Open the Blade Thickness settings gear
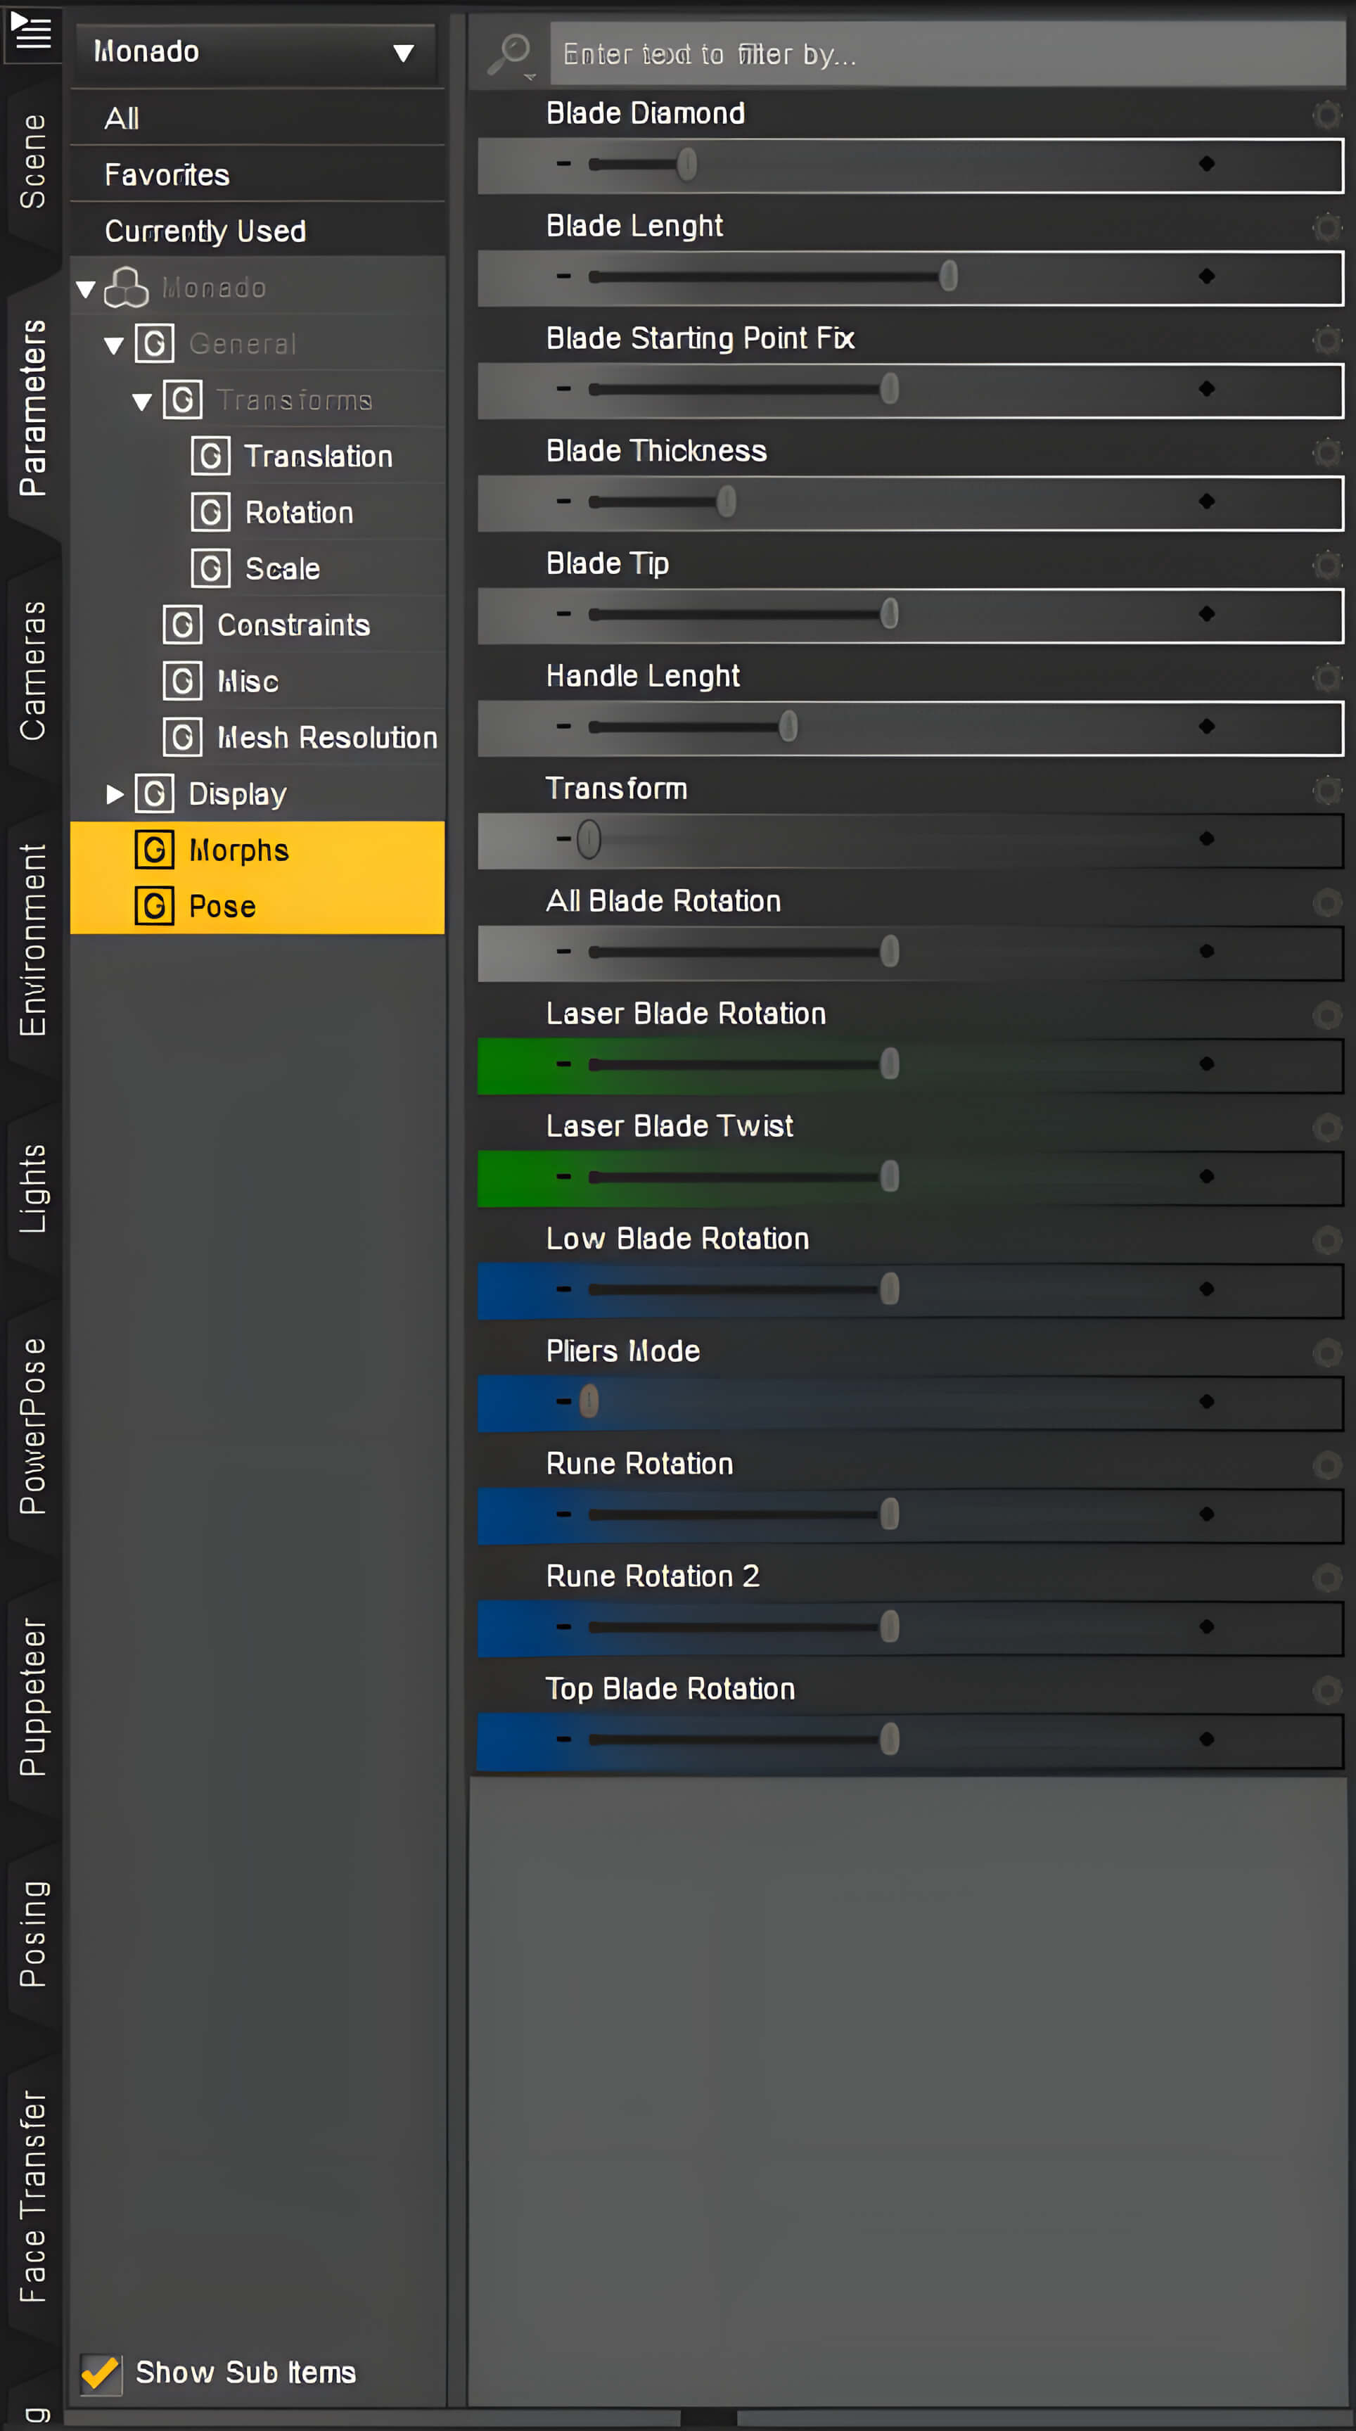The width and height of the screenshot is (1356, 2431). tap(1326, 453)
